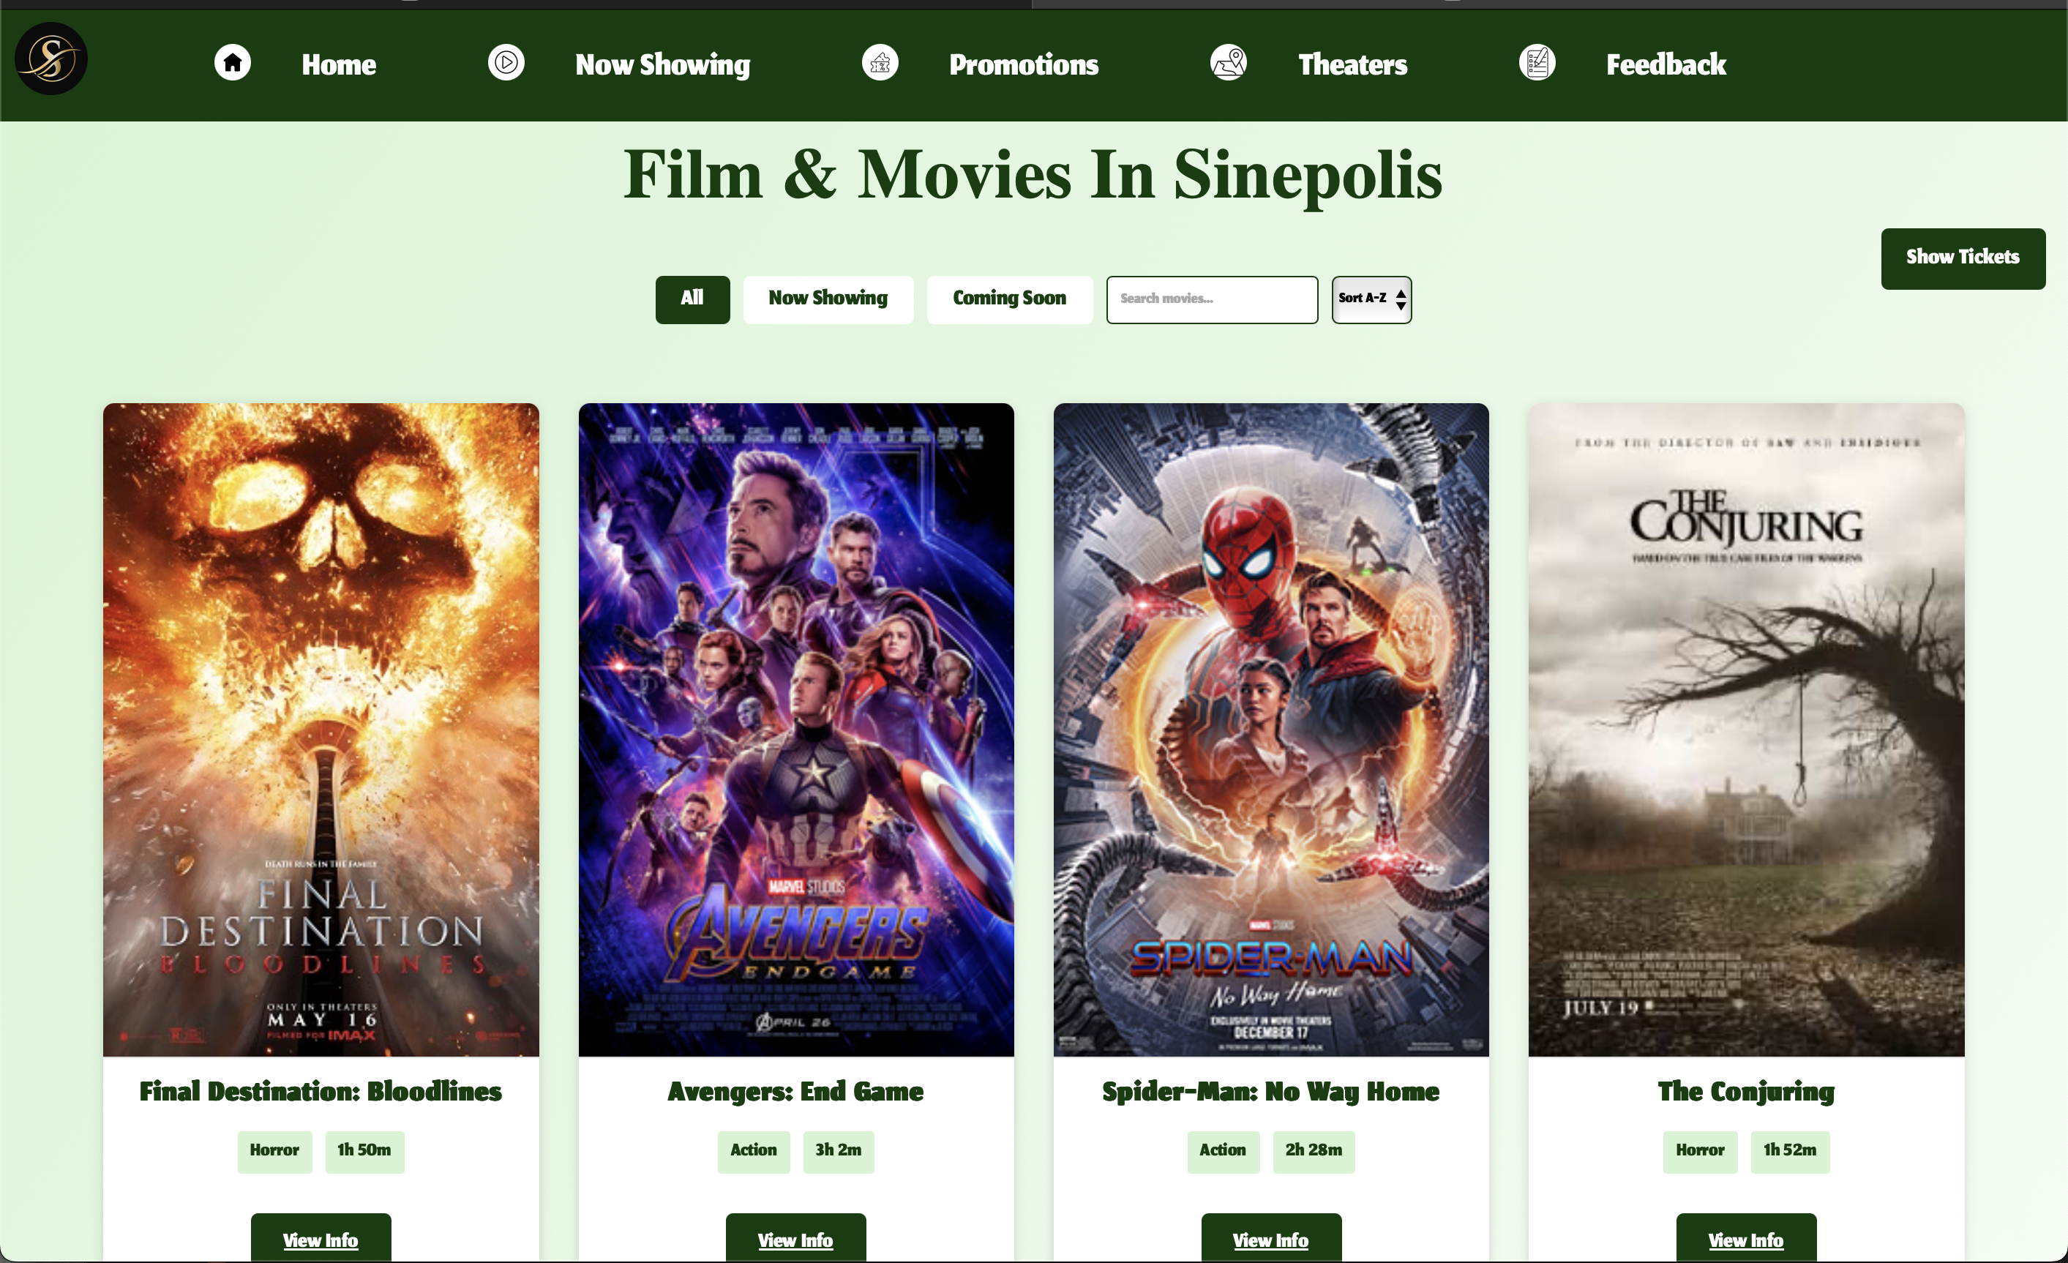View Info for Avengers: End Game
The image size is (2068, 1263).
[x=795, y=1238]
